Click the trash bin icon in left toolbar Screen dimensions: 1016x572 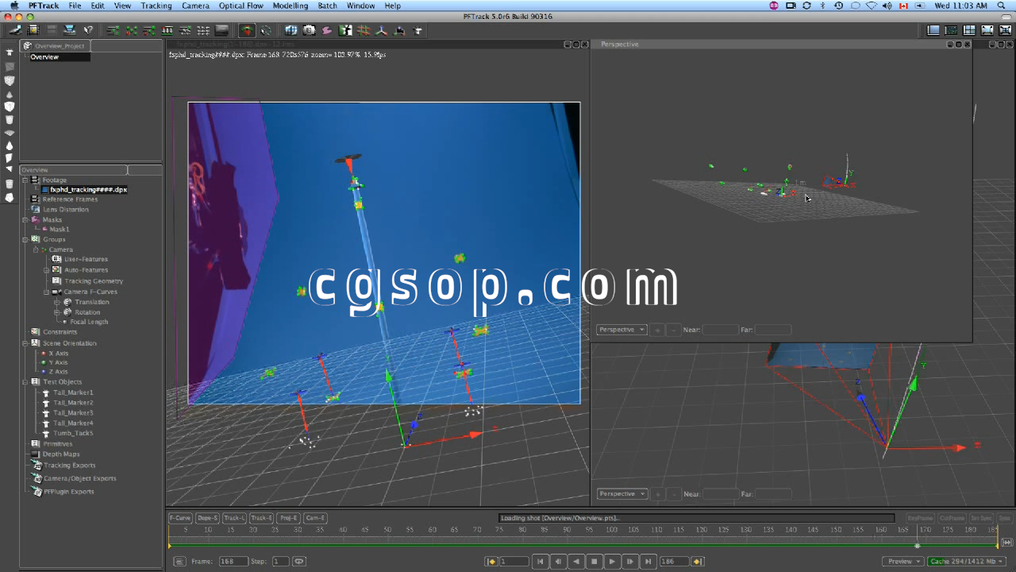[x=10, y=184]
